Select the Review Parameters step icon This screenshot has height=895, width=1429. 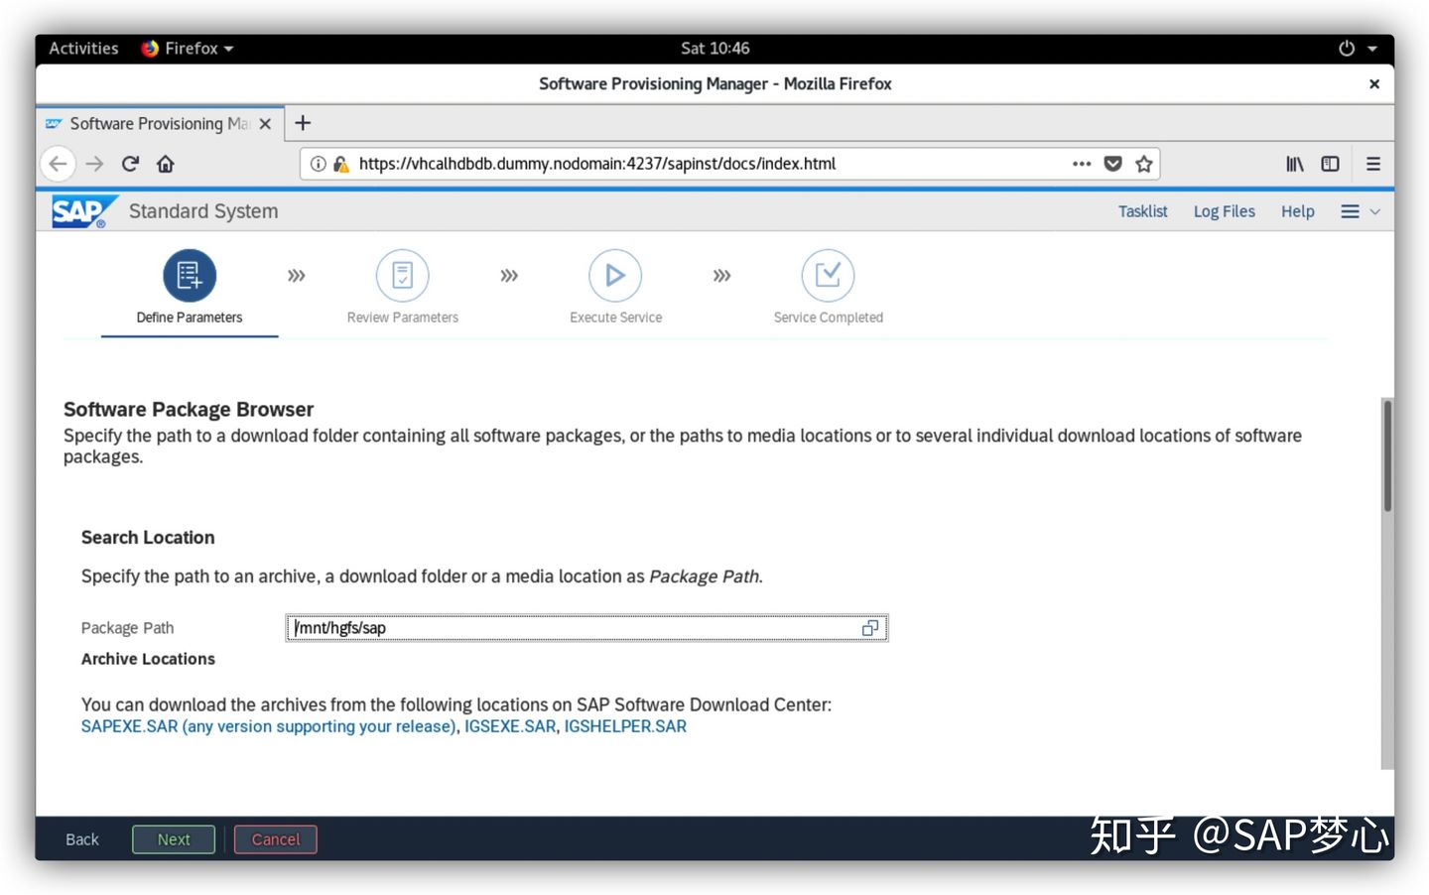(403, 275)
